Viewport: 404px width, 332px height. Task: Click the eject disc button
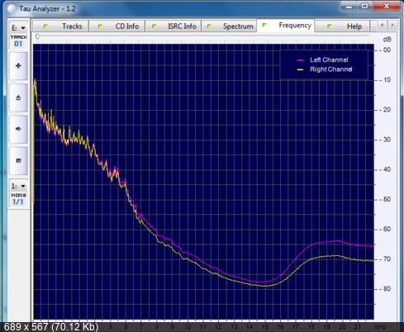(18, 97)
